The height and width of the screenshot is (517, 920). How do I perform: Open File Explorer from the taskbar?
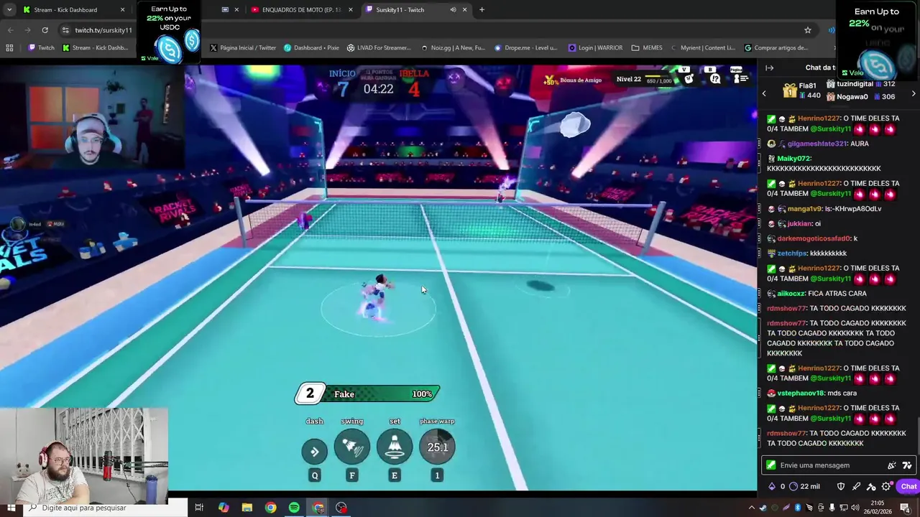[x=247, y=508]
